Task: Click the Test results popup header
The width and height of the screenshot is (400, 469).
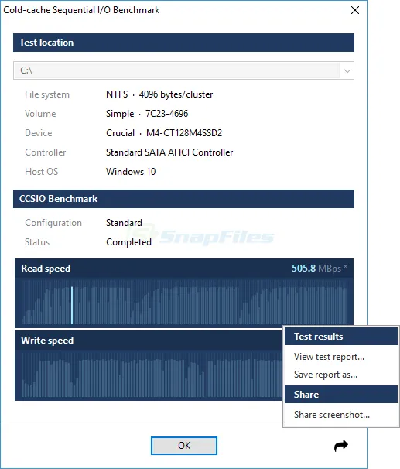Action: pyautogui.click(x=341, y=337)
